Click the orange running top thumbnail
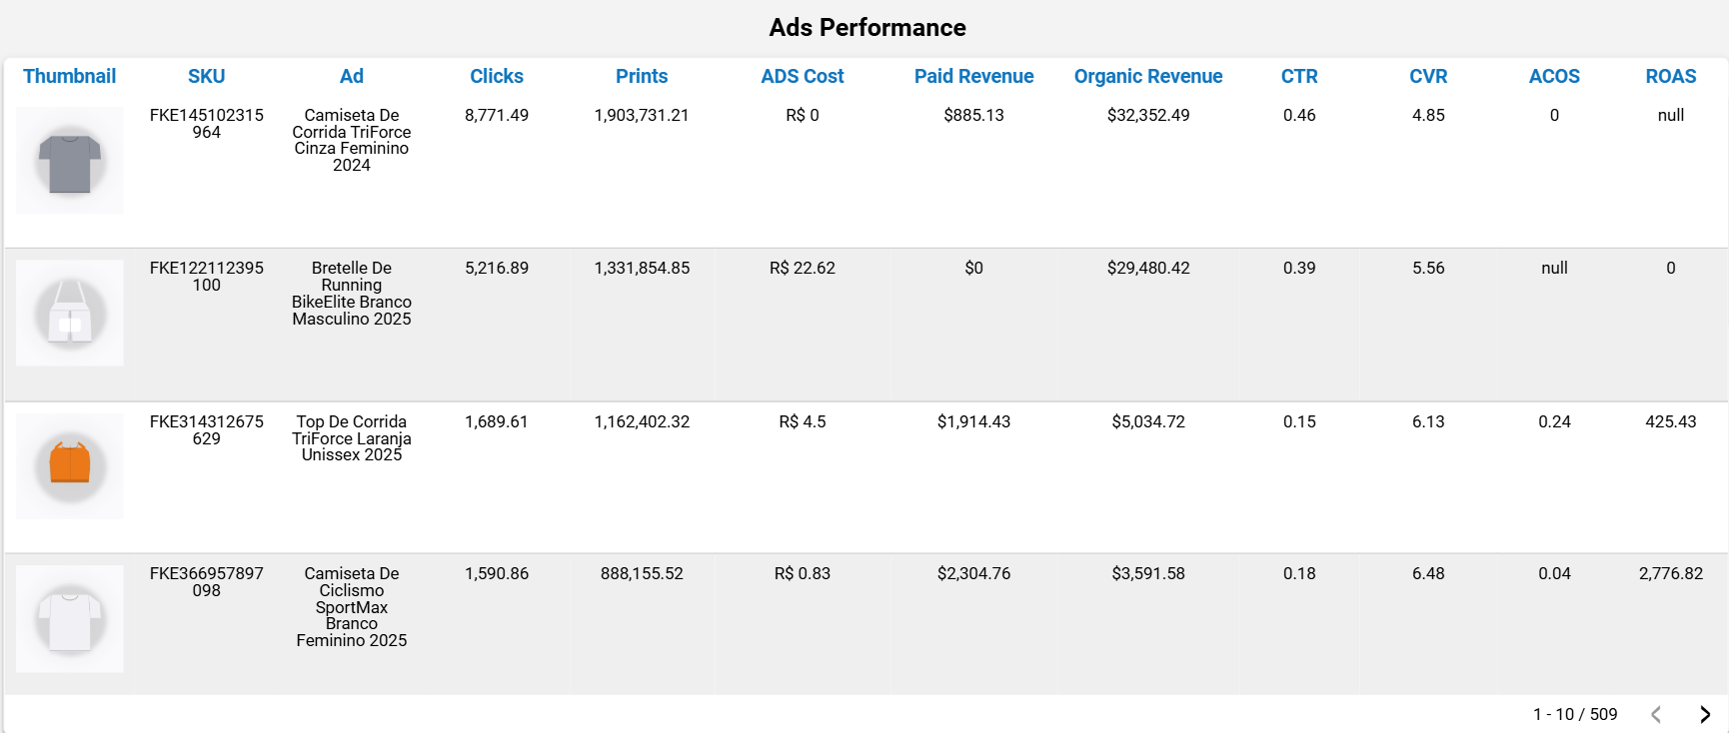 (69, 465)
